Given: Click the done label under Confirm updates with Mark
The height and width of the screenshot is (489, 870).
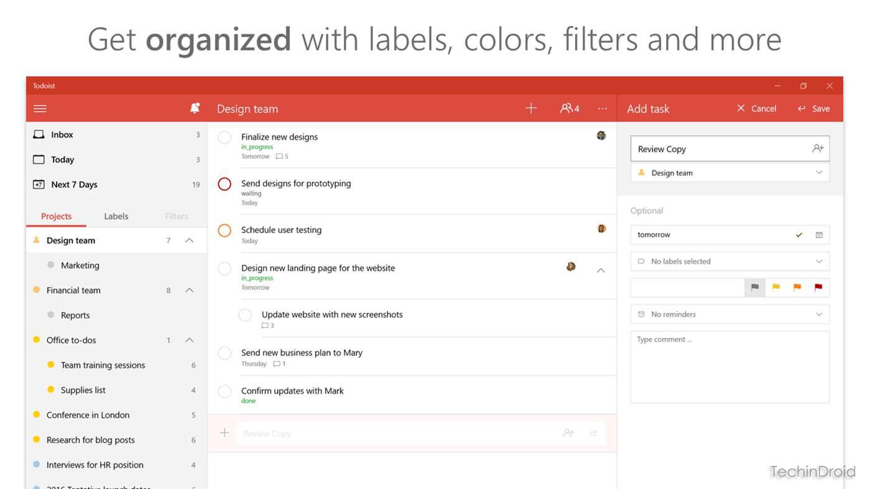Looking at the screenshot, I should pyautogui.click(x=248, y=401).
